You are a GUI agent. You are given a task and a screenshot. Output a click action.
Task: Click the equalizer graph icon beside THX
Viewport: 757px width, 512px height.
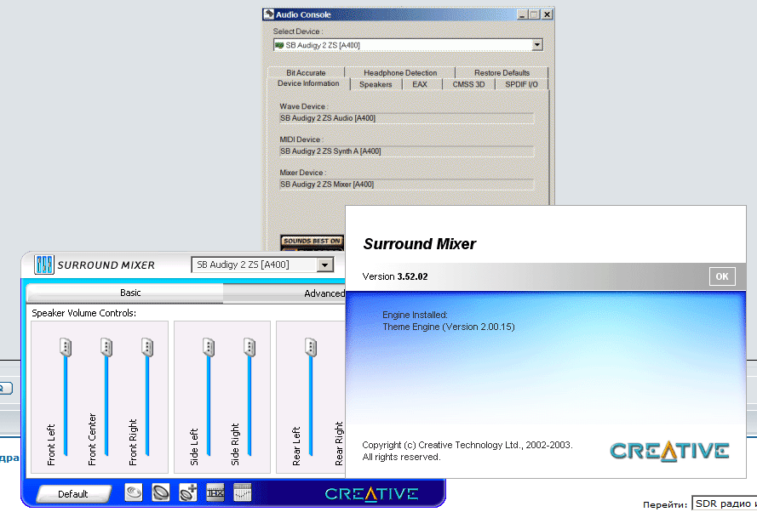(x=242, y=492)
